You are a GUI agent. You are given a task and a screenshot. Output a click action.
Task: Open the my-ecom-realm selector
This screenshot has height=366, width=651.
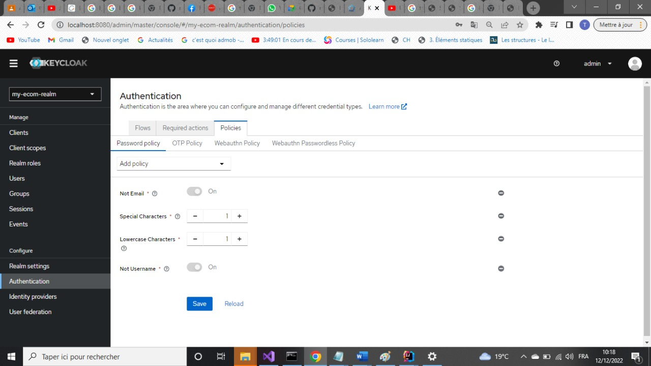coord(54,94)
